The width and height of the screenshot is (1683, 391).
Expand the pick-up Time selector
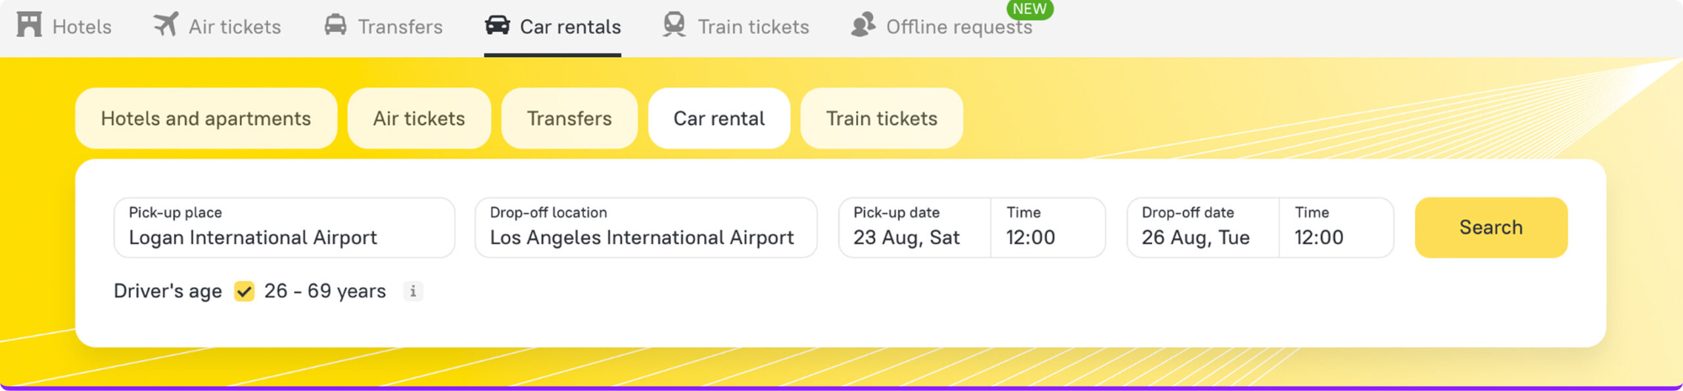click(1047, 228)
